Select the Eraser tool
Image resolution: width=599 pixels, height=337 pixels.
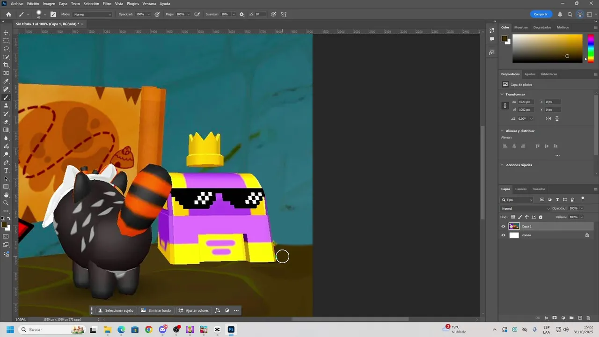(6, 122)
